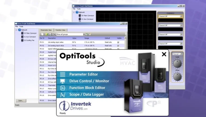
Task: Click the Scale knob
Action: click(177, 64)
